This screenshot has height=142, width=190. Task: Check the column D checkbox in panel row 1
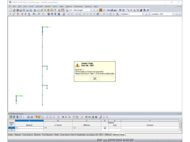(105, 128)
